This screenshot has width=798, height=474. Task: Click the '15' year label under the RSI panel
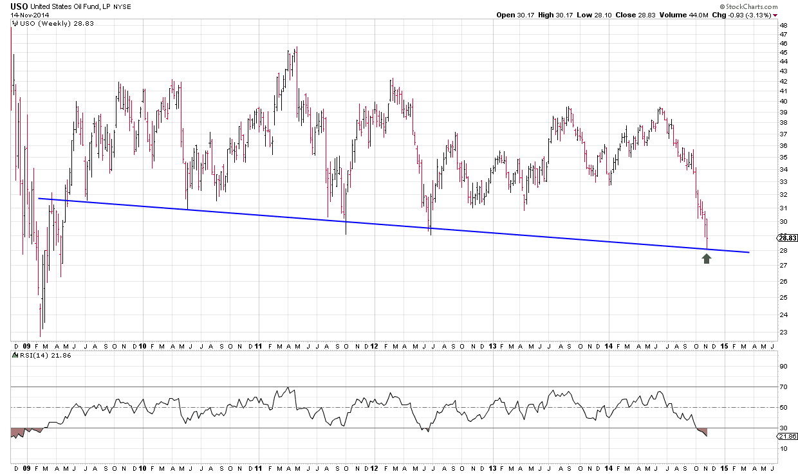[x=723, y=468]
